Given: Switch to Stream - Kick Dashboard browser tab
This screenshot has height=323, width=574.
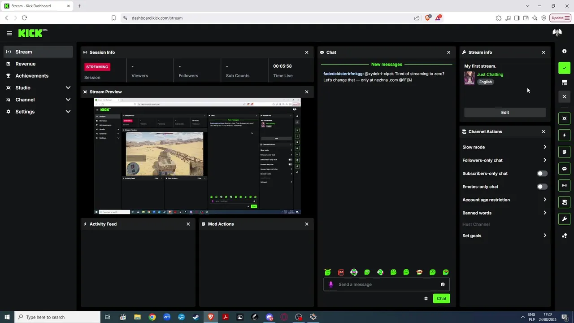Looking at the screenshot, I should (x=37, y=6).
